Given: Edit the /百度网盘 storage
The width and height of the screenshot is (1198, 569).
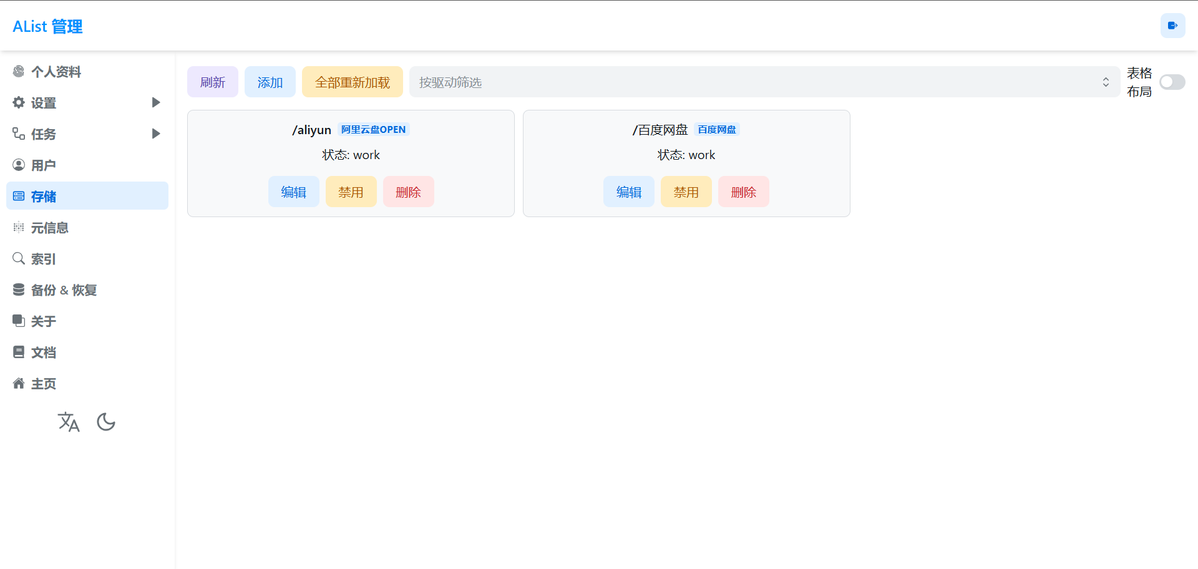Looking at the screenshot, I should click(x=629, y=192).
